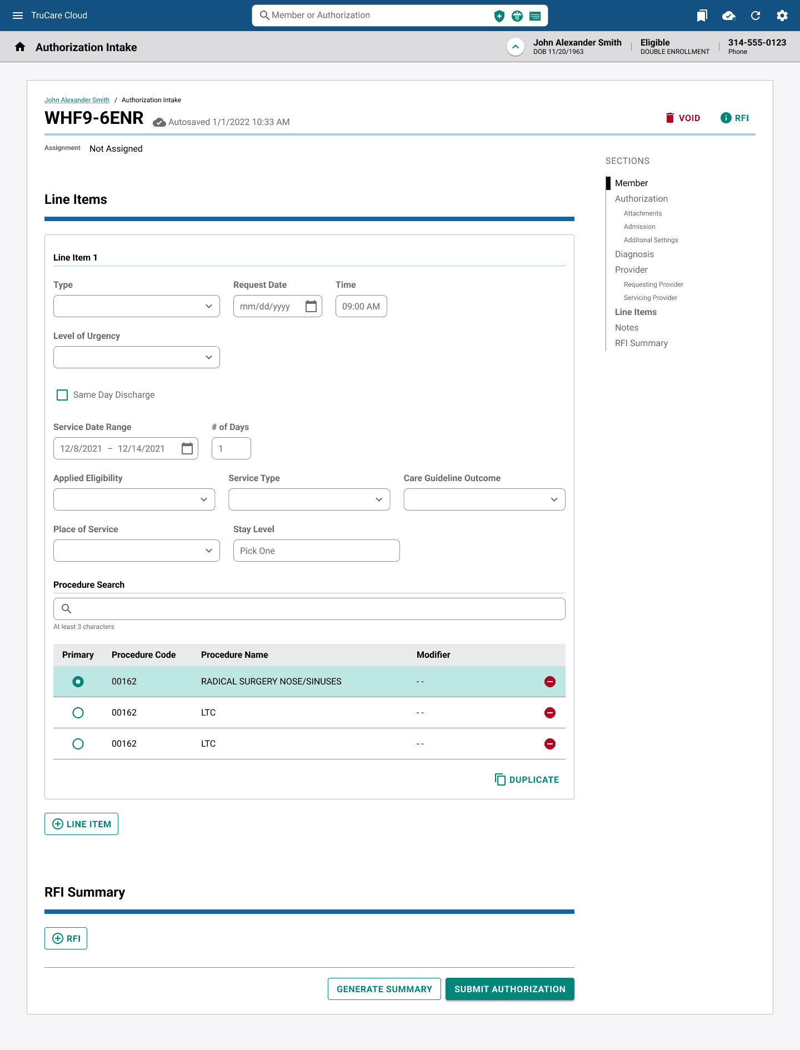
Task: Jump to Attachments subsection
Action: [x=643, y=213]
